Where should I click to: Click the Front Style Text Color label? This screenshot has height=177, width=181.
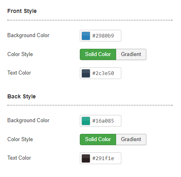point(19,73)
